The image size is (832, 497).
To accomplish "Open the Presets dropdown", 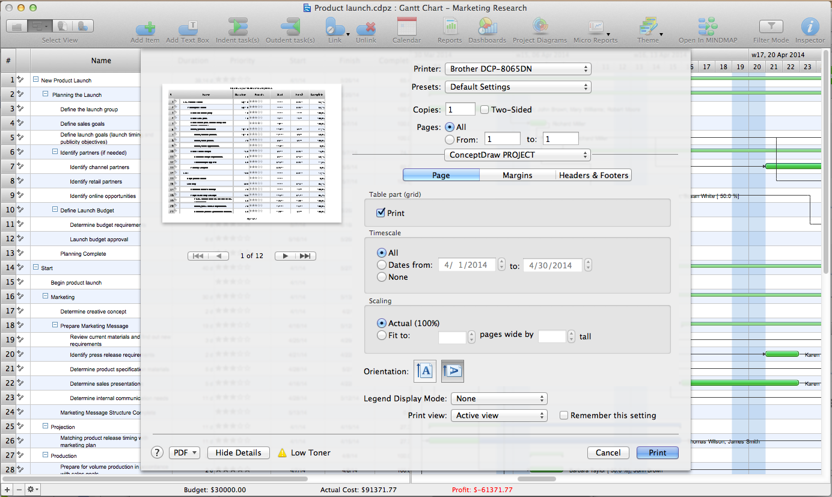I will pos(518,87).
